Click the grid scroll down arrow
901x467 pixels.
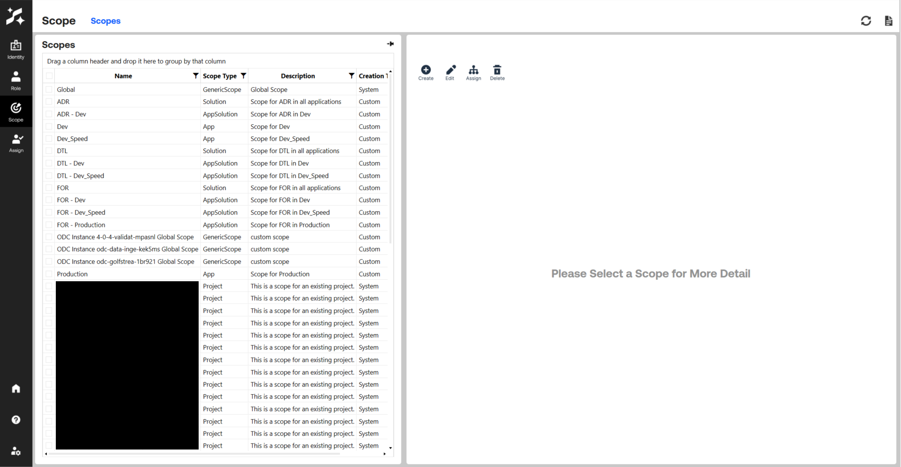[390, 448]
